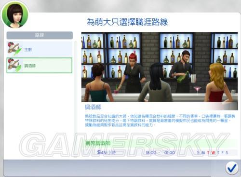The image size is (241, 177).
Task: Click the mixologist career description text
Action: pos(160,121)
